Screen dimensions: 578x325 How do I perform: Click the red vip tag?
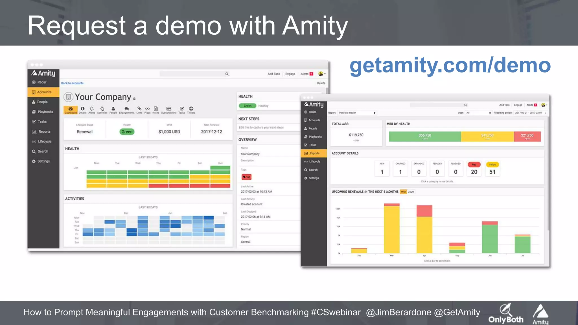tap(246, 177)
